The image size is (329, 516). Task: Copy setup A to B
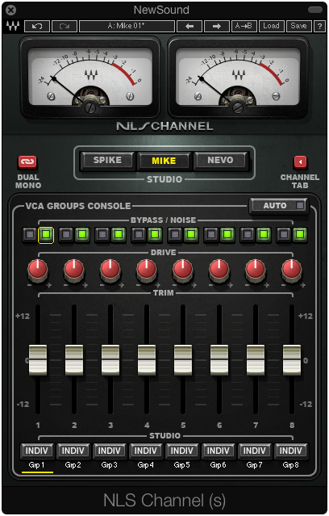tap(244, 27)
